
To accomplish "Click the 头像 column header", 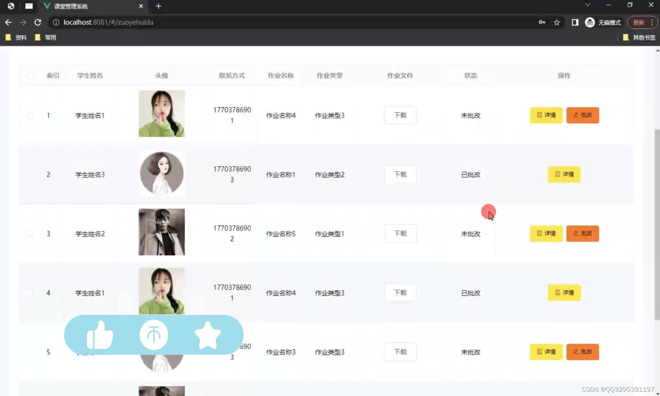I will pyautogui.click(x=161, y=76).
